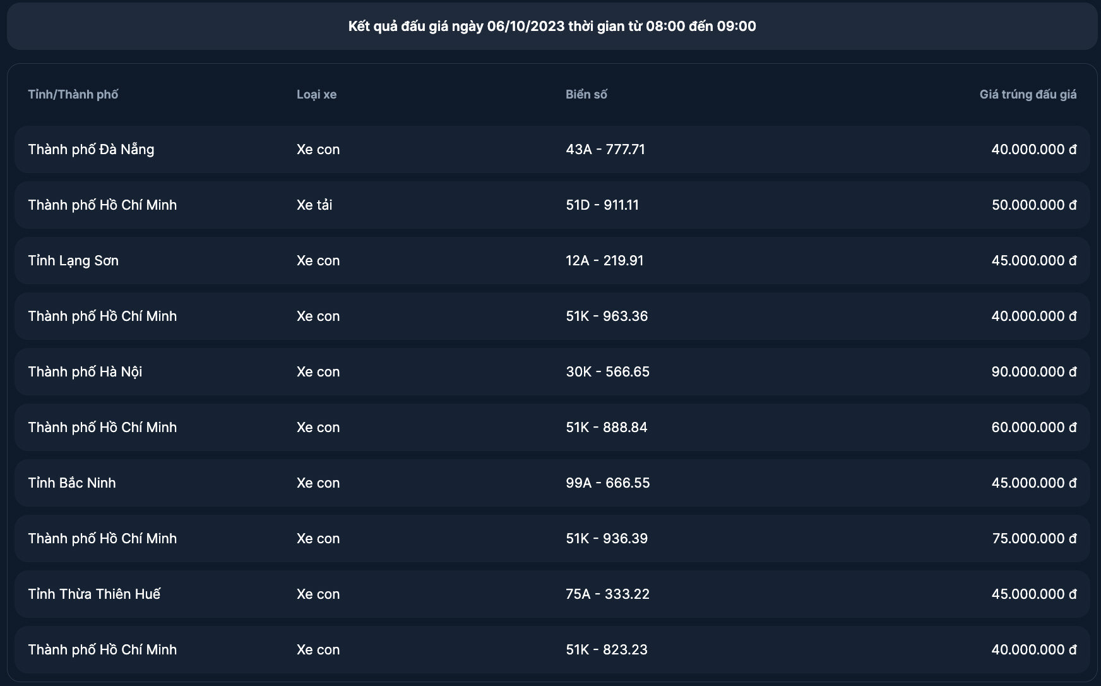Select plate 51K - 823.23
Screen dimensions: 1101x686
[x=607, y=650]
